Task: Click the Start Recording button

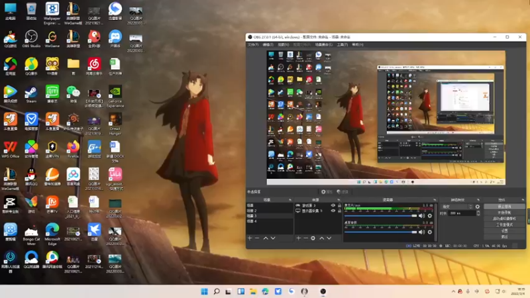Action: pyautogui.click(x=504, y=212)
